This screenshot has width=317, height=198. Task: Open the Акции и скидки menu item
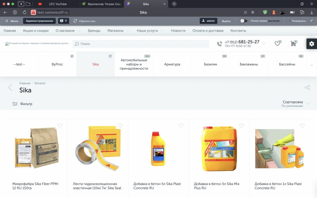click(x=36, y=31)
